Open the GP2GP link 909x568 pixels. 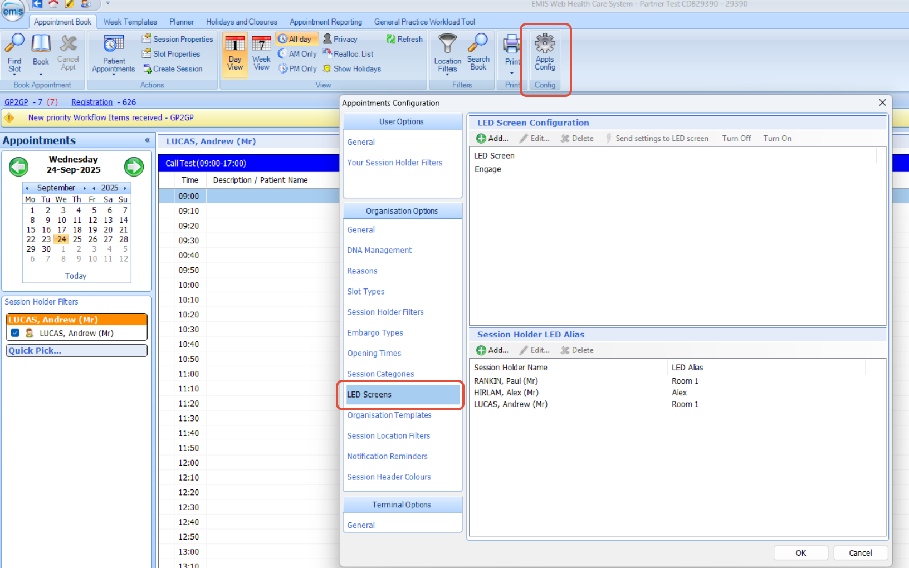tap(16, 102)
